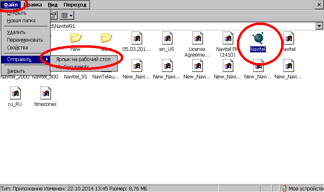Open the view mode dropdown button
The height and width of the screenshot is (192, 324).
click(x=67, y=15)
